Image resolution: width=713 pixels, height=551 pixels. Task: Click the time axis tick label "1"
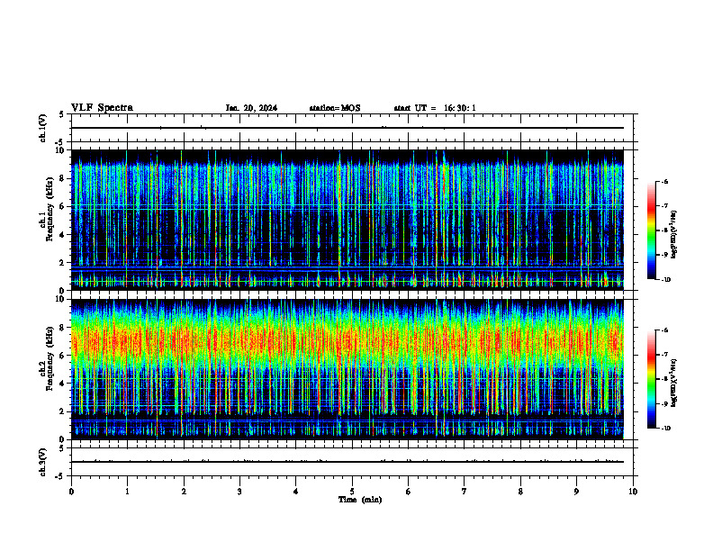[x=127, y=492]
